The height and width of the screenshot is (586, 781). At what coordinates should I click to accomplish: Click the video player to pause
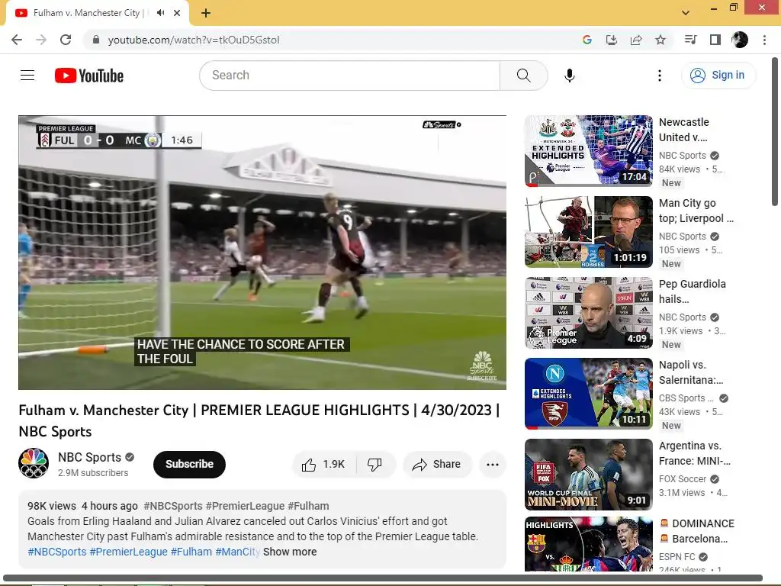click(x=262, y=253)
